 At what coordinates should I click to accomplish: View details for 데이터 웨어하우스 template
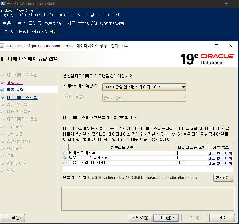pyautogui.click(x=220, y=154)
